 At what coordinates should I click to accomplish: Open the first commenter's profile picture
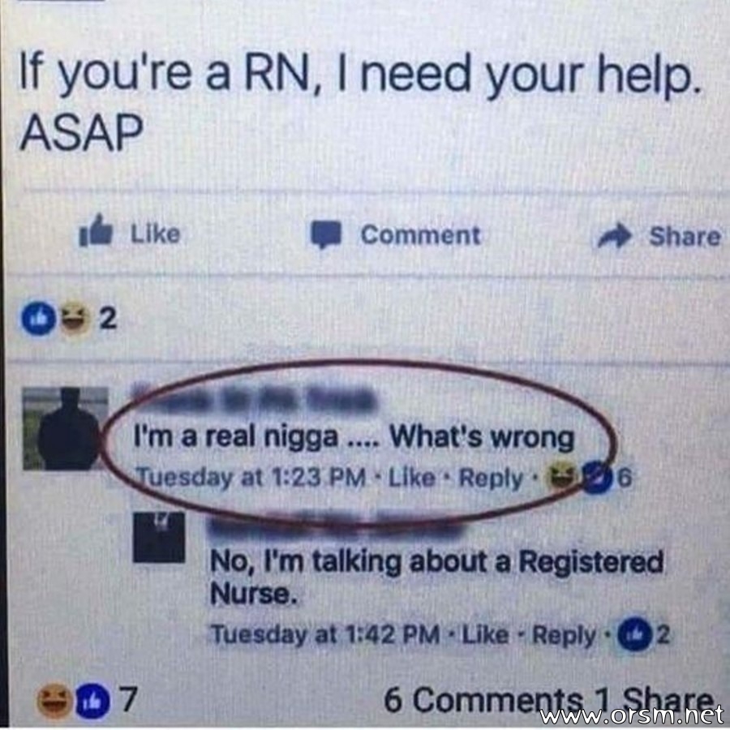point(65,427)
